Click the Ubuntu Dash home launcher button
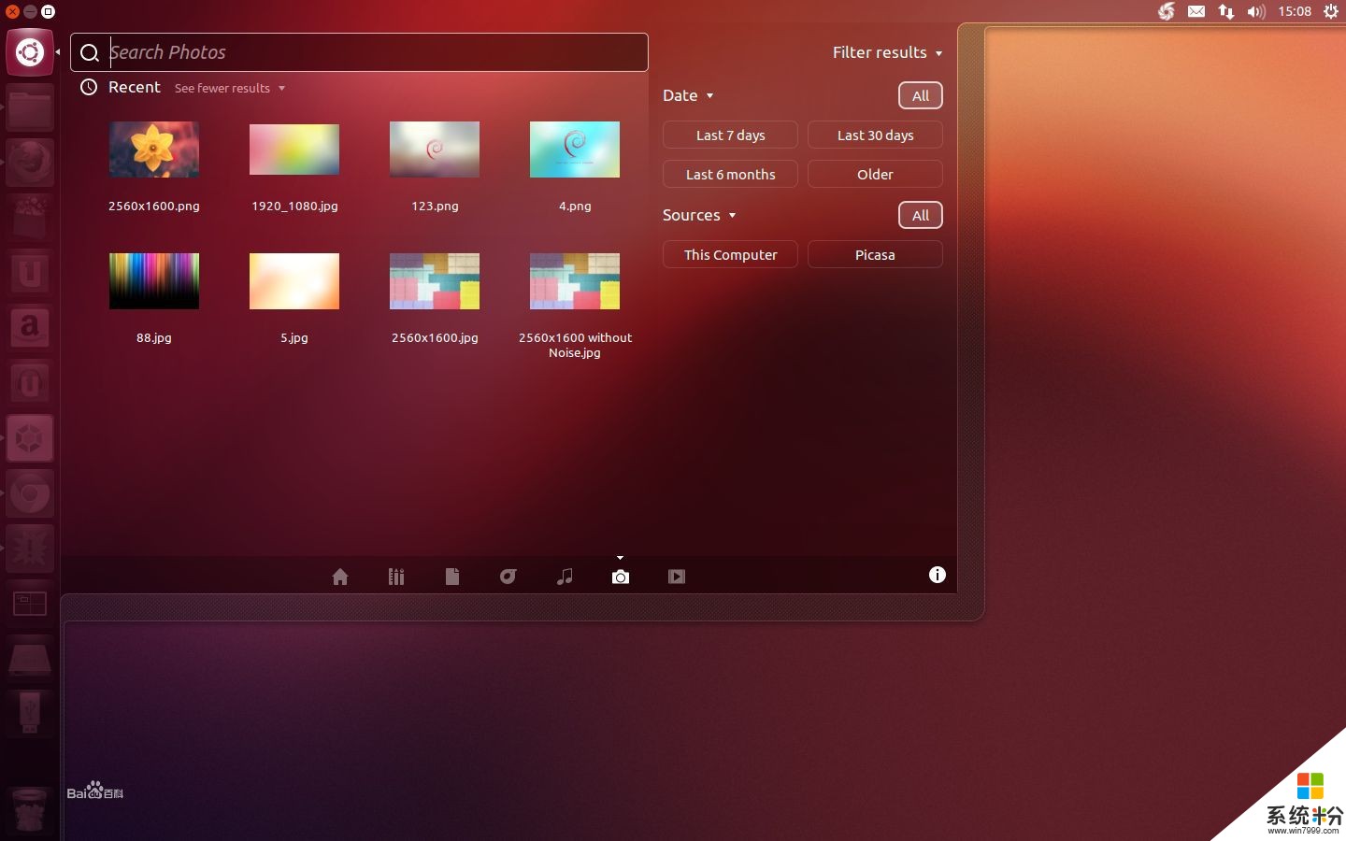 pos(30,52)
